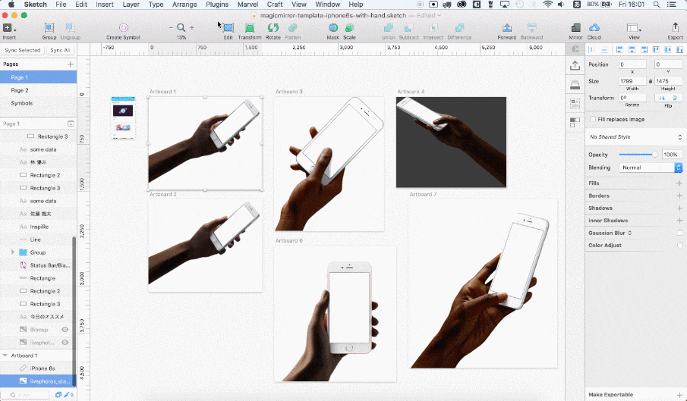Collapse the Artboard 1 layer group
Image resolution: width=687 pixels, height=401 pixels.
pos(5,356)
